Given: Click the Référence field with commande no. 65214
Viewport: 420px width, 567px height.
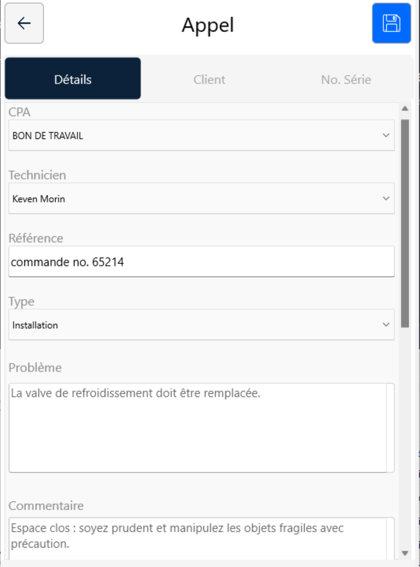Looking at the screenshot, I should click(x=201, y=262).
